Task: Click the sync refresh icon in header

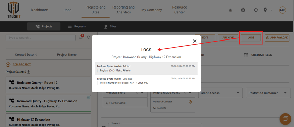Action: (x=256, y=10)
